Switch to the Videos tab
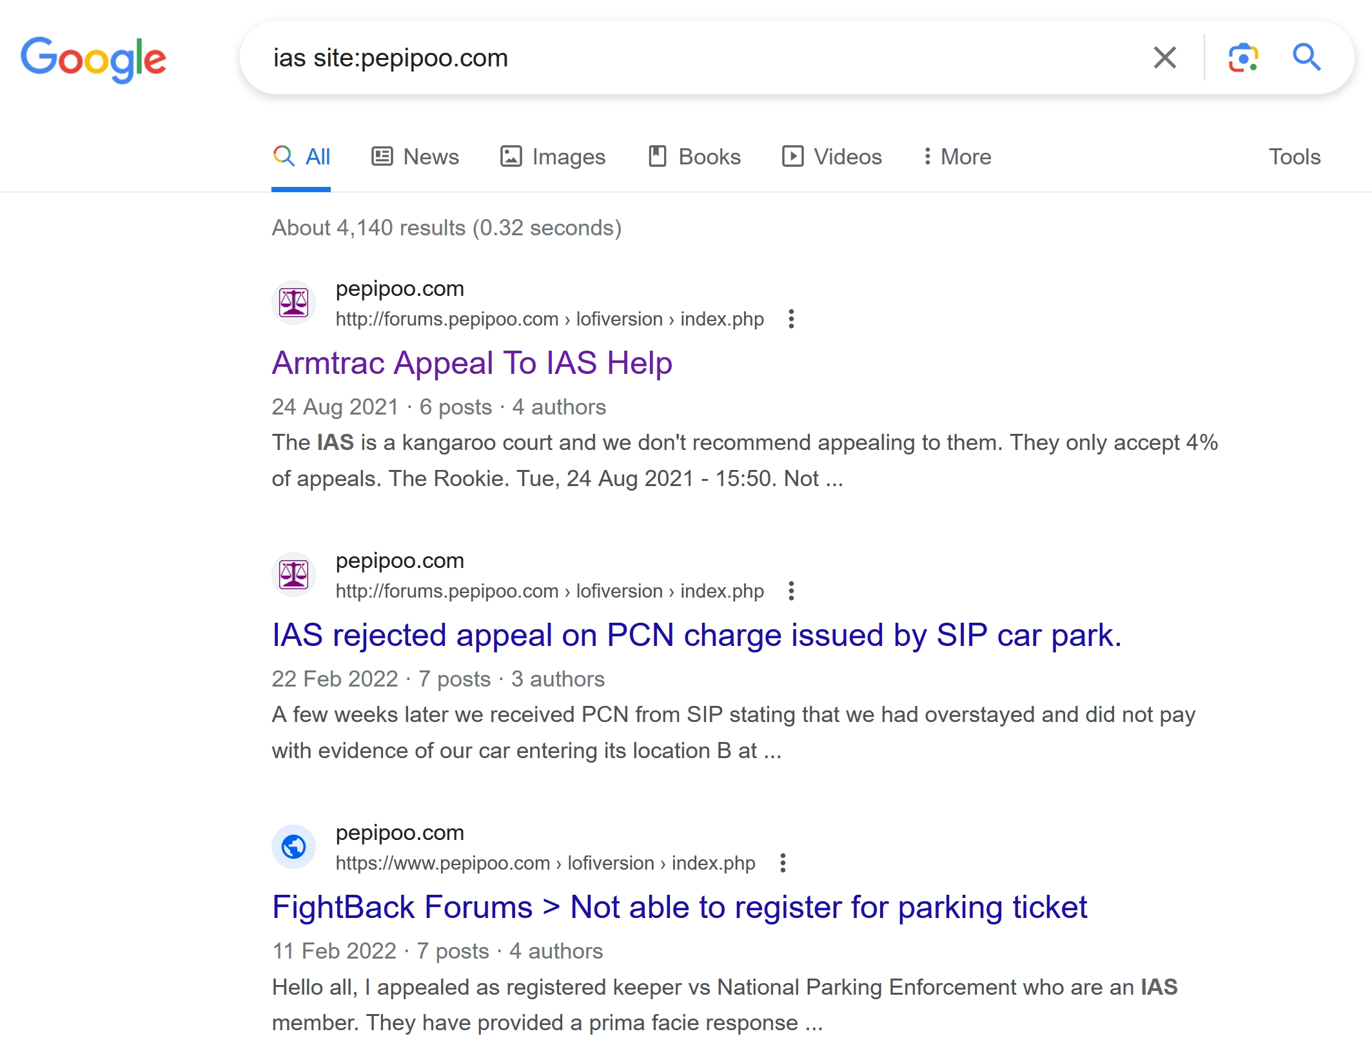The width and height of the screenshot is (1372, 1054). [x=832, y=157]
